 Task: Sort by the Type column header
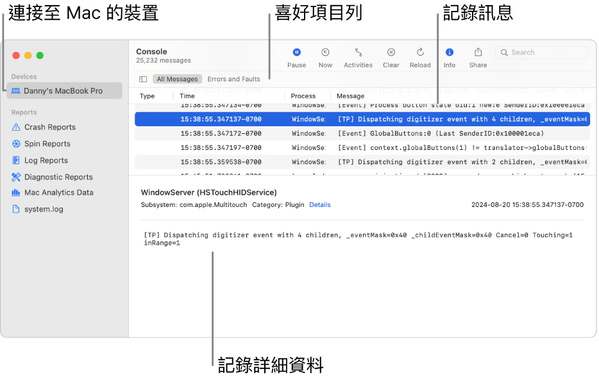point(147,96)
